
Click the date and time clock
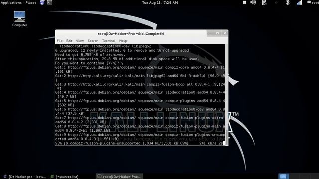160,3
